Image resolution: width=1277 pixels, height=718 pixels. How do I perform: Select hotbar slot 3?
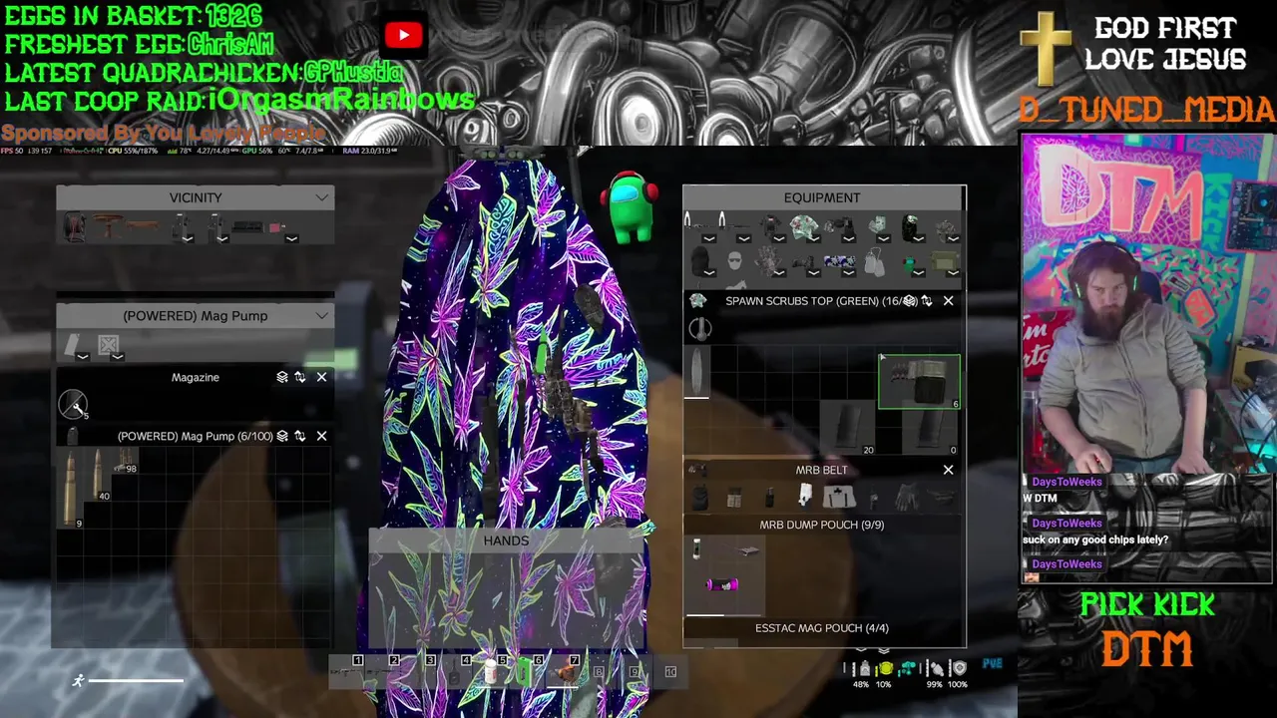coord(420,672)
